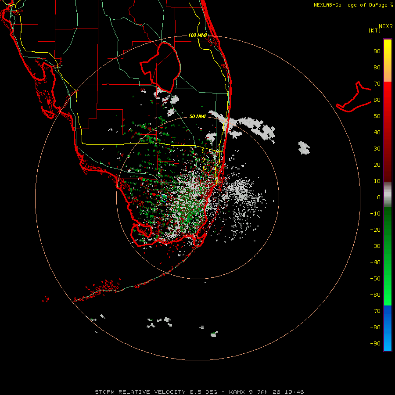
Task: Click the 70 value on the velocity scale
Action: (x=377, y=84)
